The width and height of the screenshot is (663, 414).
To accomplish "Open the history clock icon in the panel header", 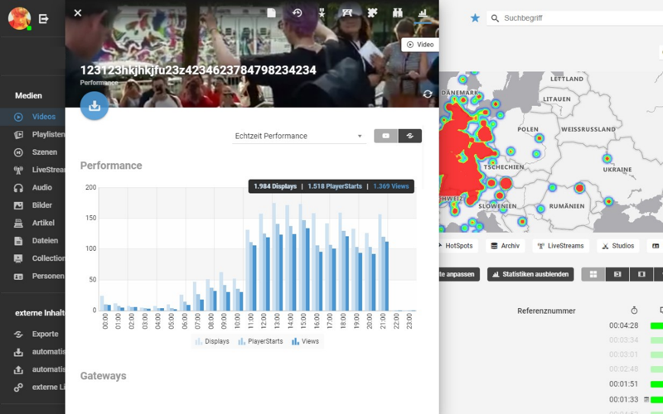I will click(298, 13).
